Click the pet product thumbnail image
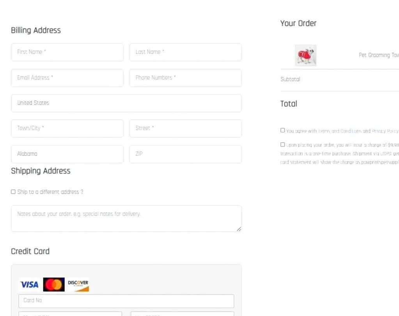 pos(305,55)
